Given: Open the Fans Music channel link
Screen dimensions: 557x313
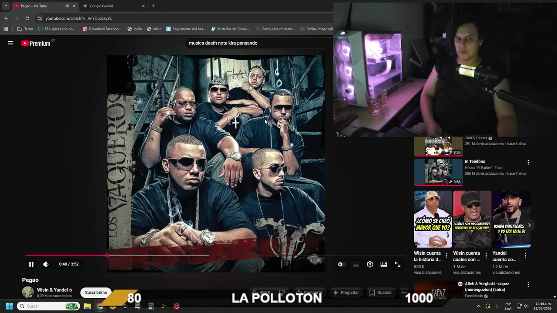Looking at the screenshot, I should 473,296.
